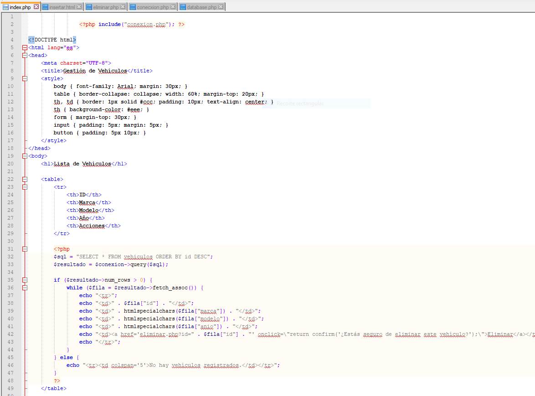Fold the table element on line 22
The image size is (535, 396).
tap(25, 180)
